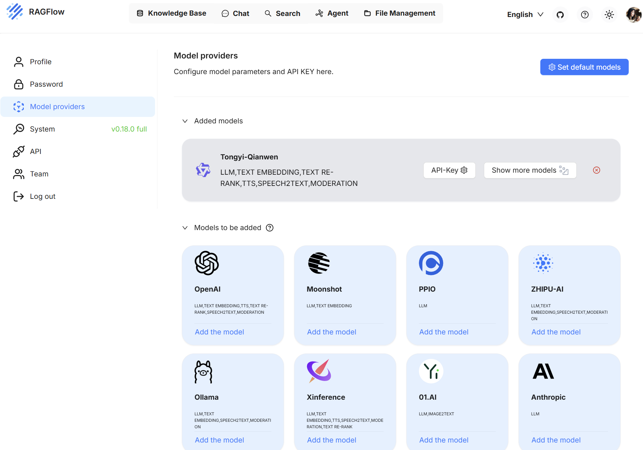Switch to the Search tab

coord(282,13)
